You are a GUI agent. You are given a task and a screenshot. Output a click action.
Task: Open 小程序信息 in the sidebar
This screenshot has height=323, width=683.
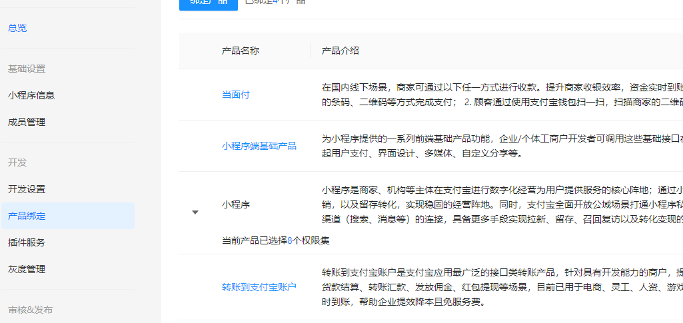[31, 95]
